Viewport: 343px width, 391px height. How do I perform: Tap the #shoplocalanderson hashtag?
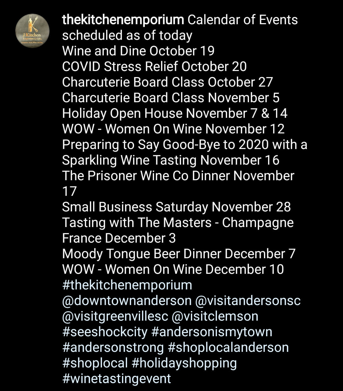[228, 347]
